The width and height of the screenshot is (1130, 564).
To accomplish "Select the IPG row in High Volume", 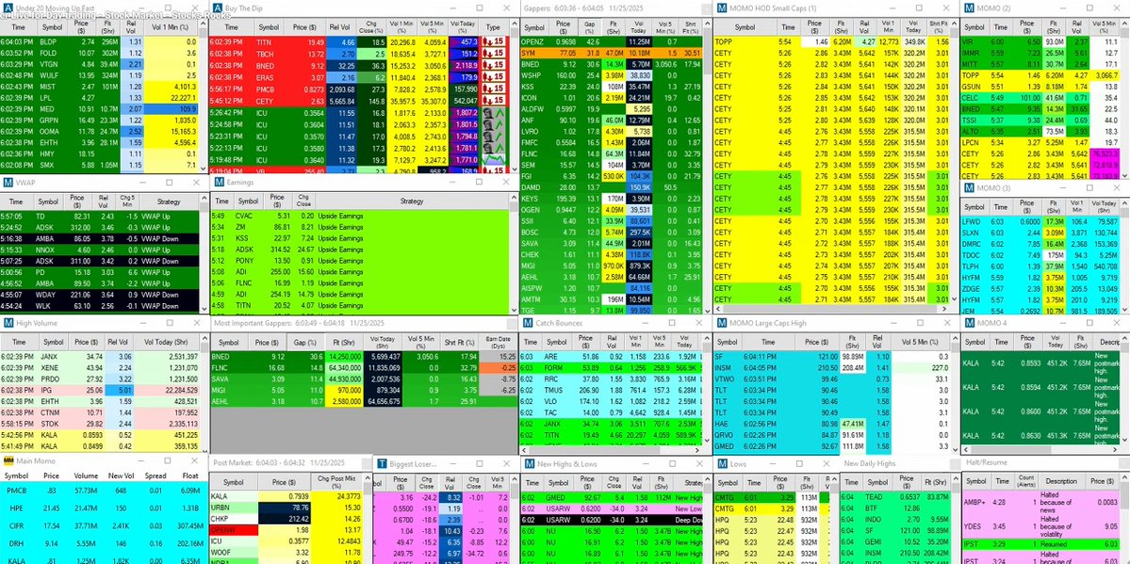I will pyautogui.click(x=100, y=390).
